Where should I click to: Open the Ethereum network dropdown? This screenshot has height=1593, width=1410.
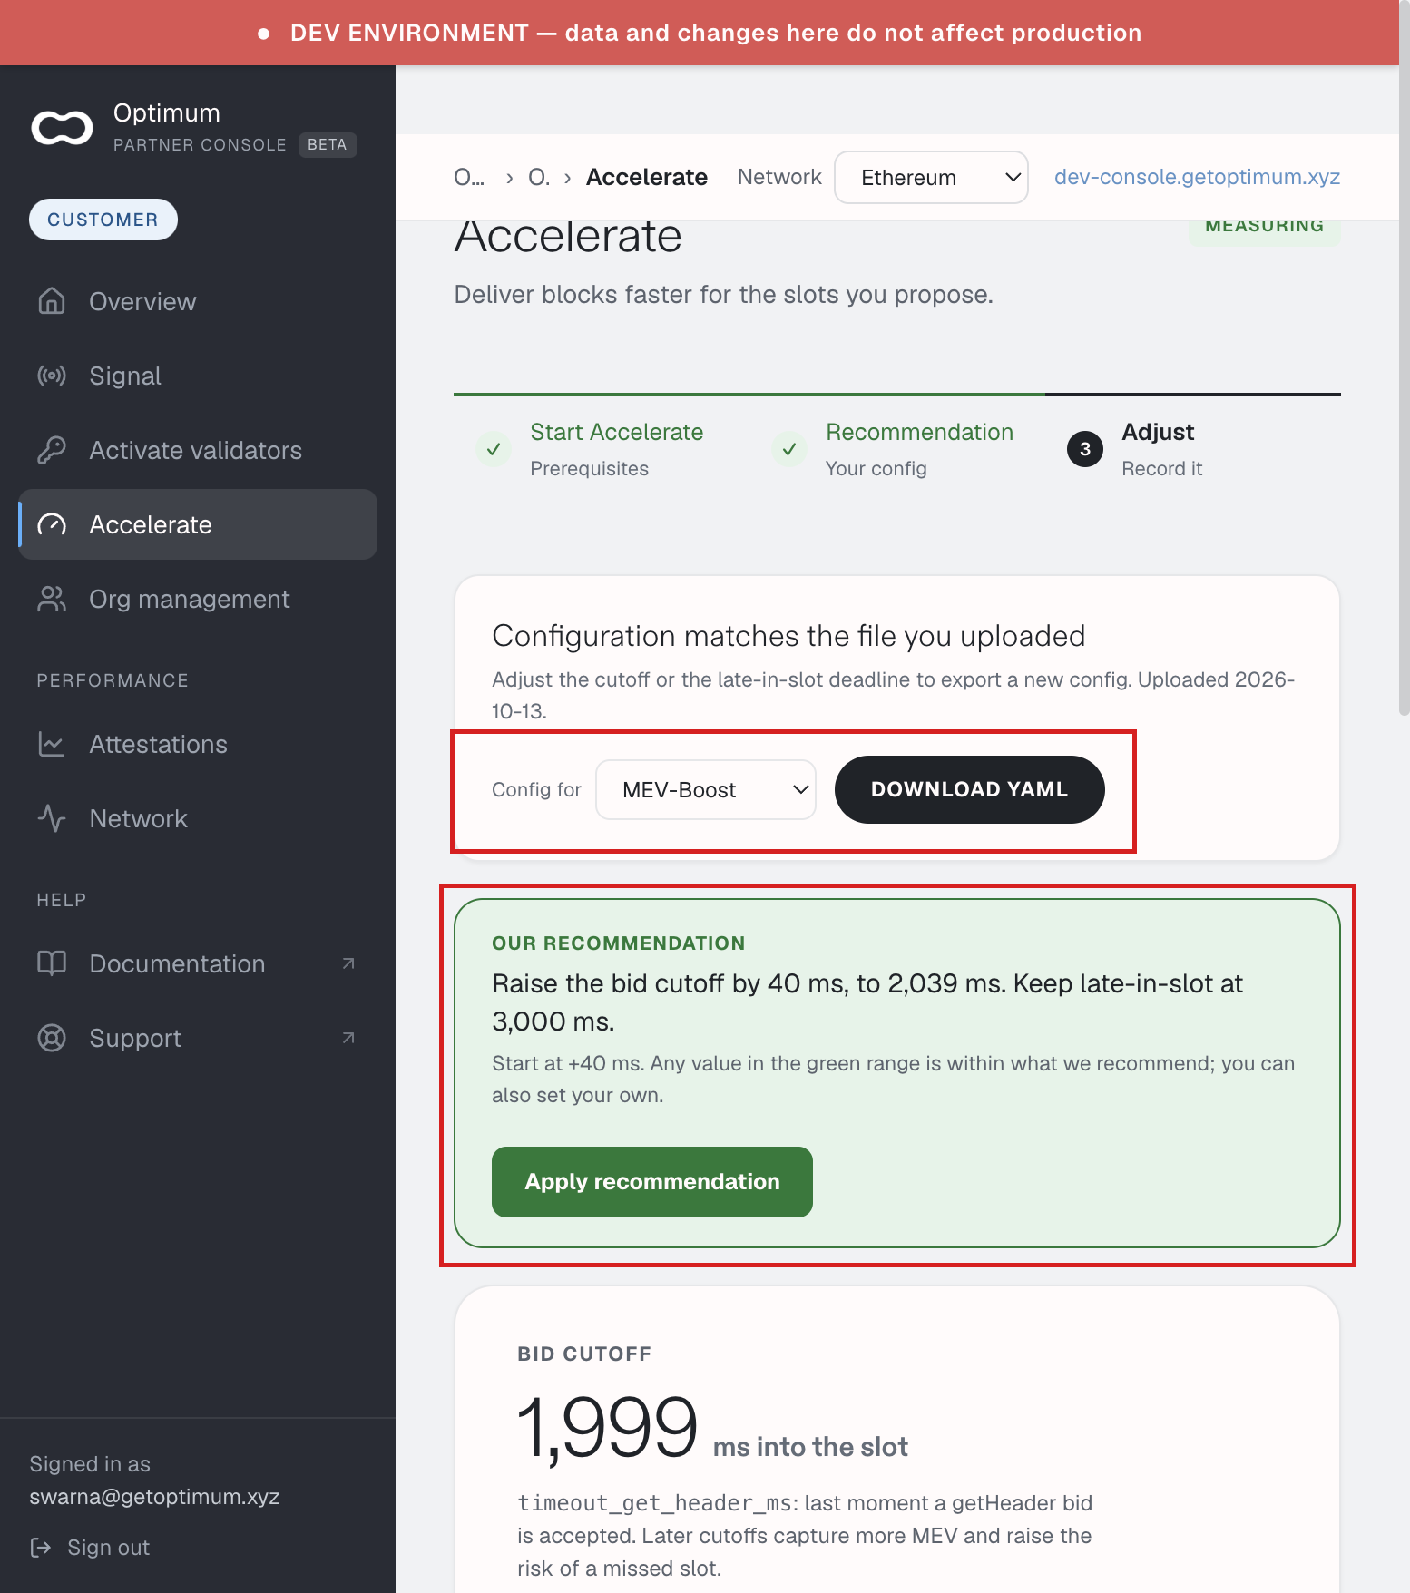tap(931, 178)
